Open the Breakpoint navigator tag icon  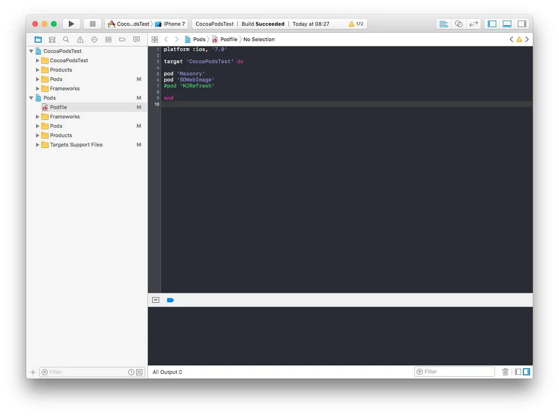click(122, 39)
